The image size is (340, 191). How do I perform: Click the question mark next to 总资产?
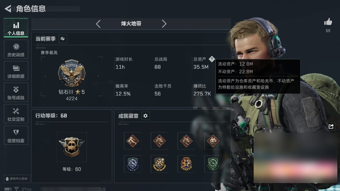pos(211,59)
